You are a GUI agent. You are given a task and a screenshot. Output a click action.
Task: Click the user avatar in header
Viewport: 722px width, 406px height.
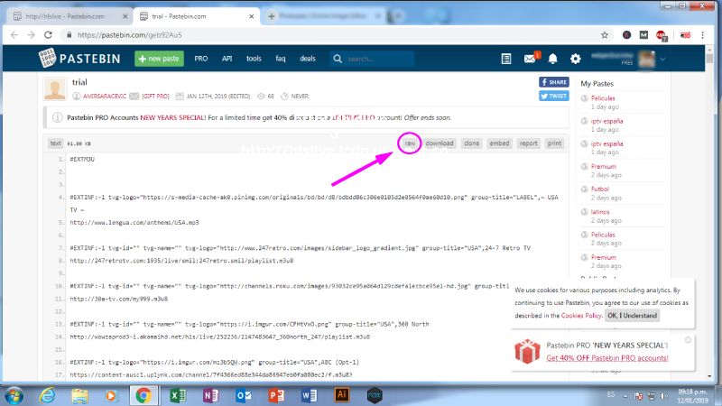(646, 59)
